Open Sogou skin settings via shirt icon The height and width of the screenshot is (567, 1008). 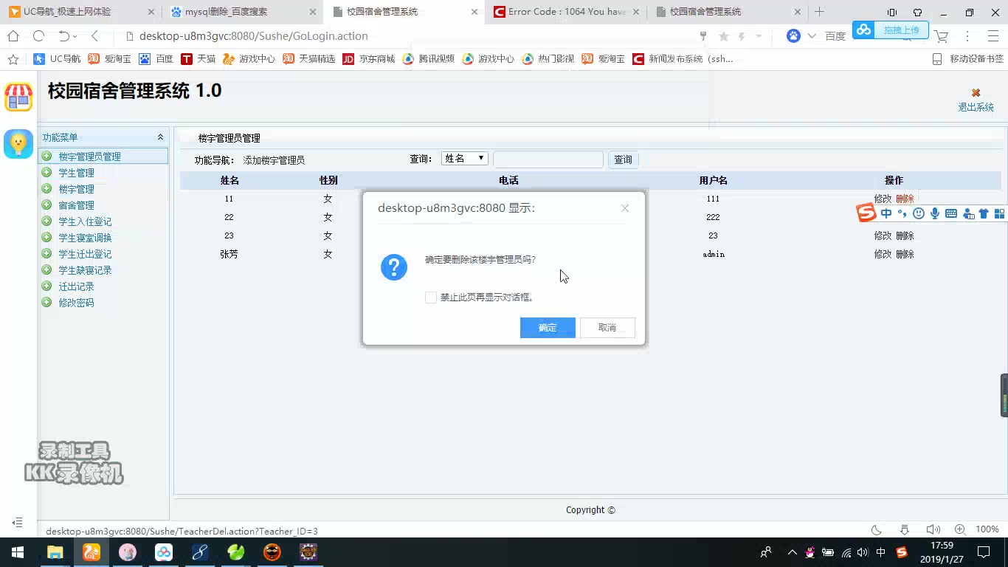pyautogui.click(x=984, y=213)
